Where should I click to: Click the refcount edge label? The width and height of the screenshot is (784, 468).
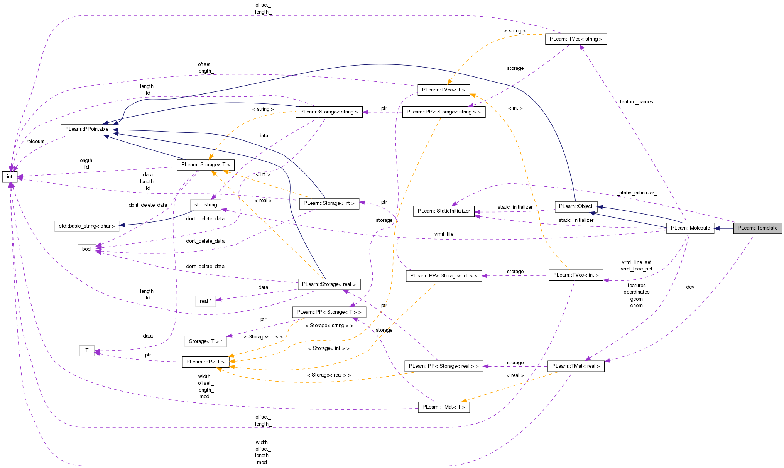[35, 142]
